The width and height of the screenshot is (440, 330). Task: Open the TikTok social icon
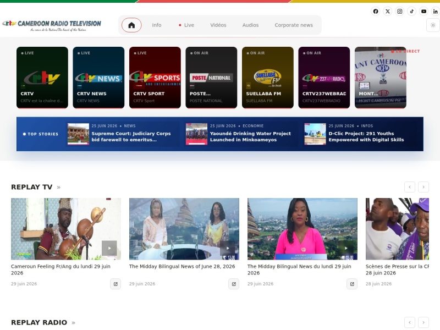pos(411,12)
